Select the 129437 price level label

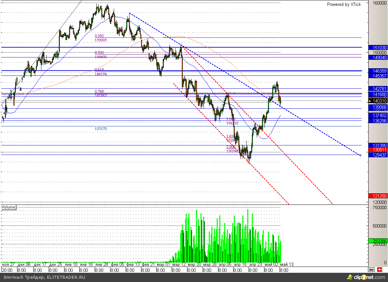378,155
